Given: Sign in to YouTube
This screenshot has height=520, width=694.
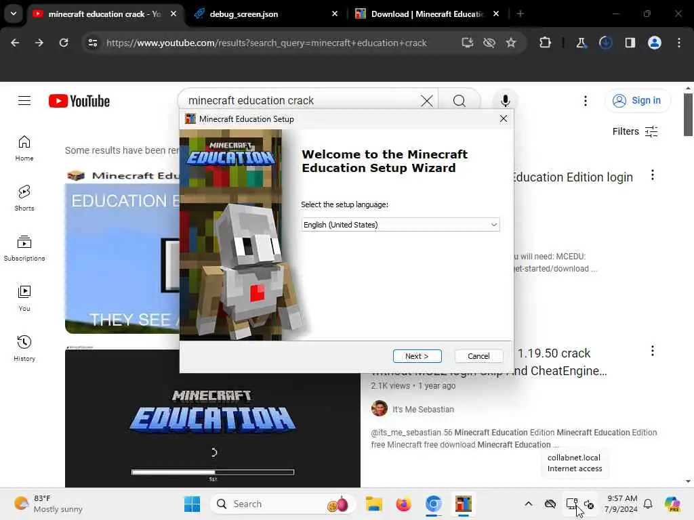Looking at the screenshot, I should [637, 100].
